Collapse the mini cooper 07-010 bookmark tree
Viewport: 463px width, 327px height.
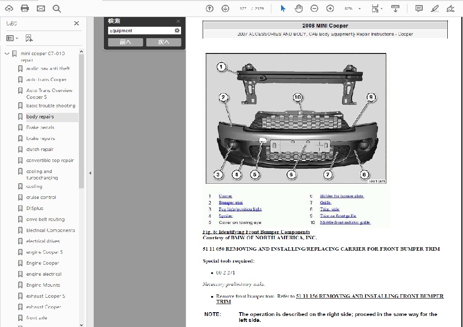point(7,54)
